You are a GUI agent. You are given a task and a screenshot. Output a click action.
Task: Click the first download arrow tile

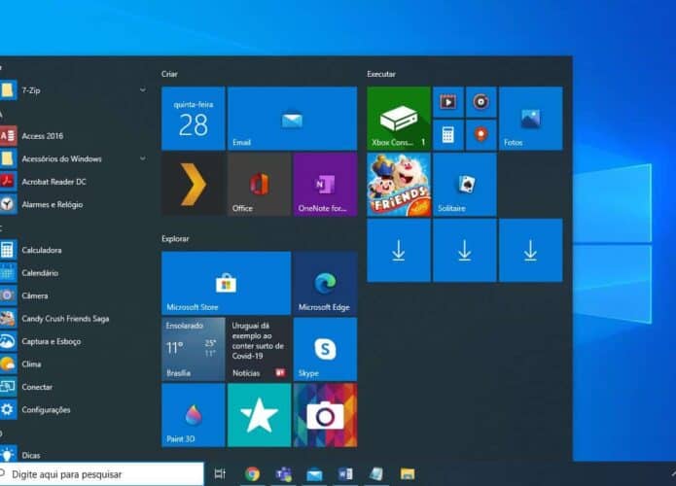399,251
